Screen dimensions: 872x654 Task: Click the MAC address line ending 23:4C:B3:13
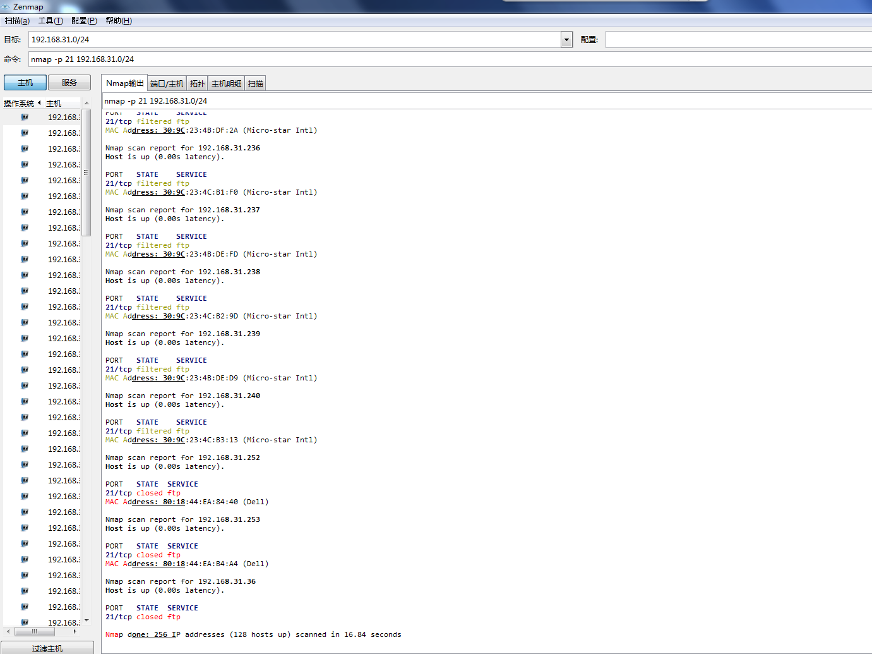point(211,440)
